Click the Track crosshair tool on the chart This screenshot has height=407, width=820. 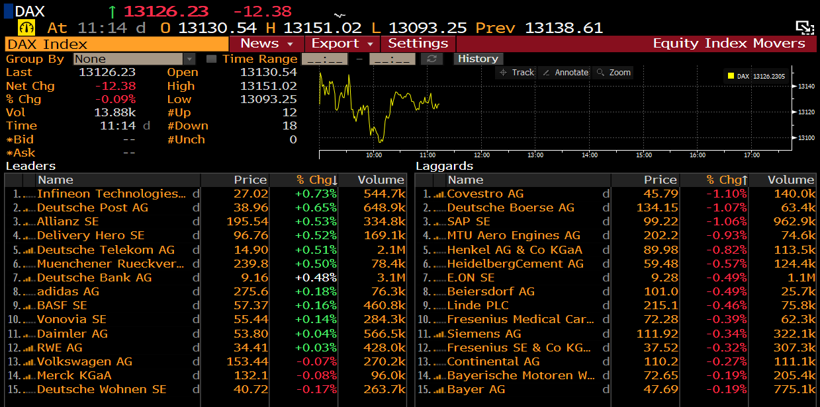coord(516,73)
